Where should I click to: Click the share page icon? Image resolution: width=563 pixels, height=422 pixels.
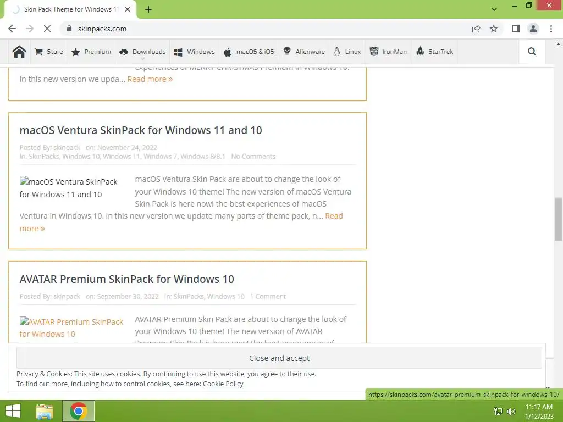(x=476, y=29)
